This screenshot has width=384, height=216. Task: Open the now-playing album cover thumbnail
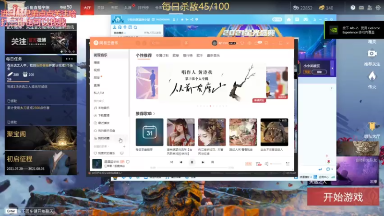97,164
